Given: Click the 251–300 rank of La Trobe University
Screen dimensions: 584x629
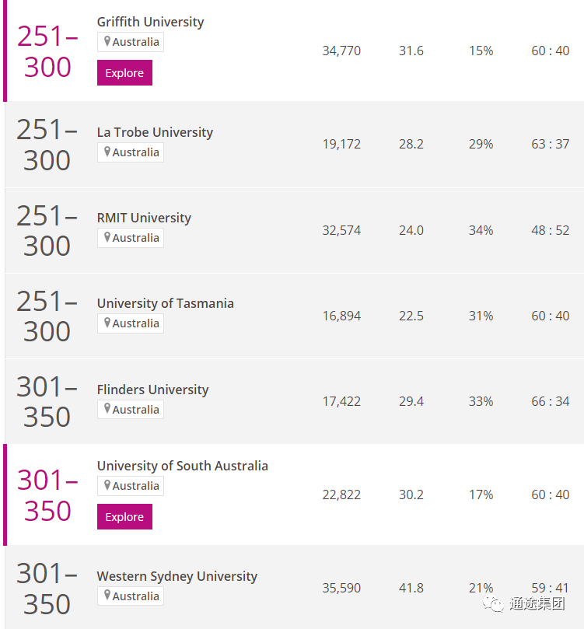Looking at the screenshot, I should [x=47, y=145].
